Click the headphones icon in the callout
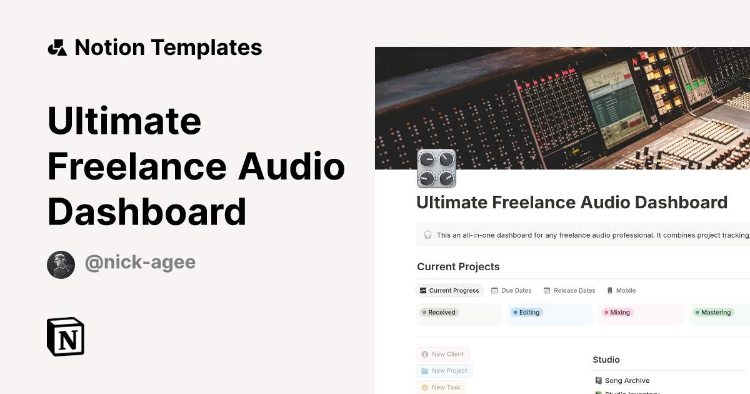The image size is (750, 394). 427,235
